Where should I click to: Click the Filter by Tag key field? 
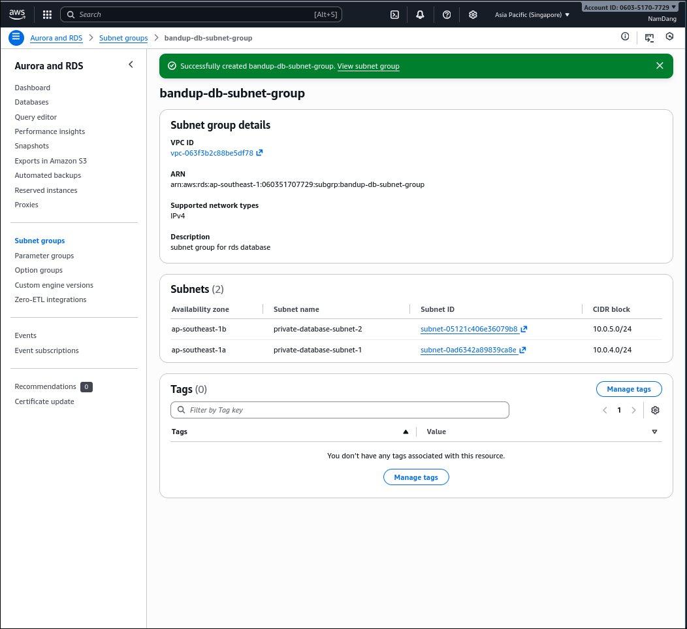tap(340, 410)
